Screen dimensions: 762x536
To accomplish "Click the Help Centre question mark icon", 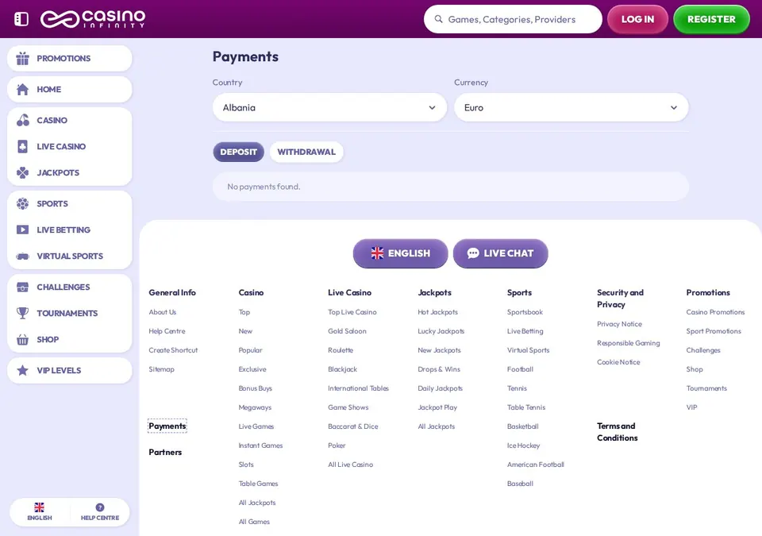I will pyautogui.click(x=100, y=507).
